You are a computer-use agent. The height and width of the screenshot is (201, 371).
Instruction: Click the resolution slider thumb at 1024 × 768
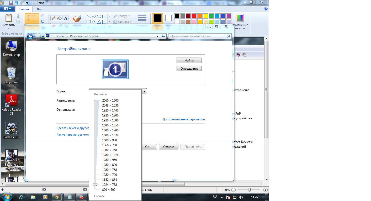[95, 185]
